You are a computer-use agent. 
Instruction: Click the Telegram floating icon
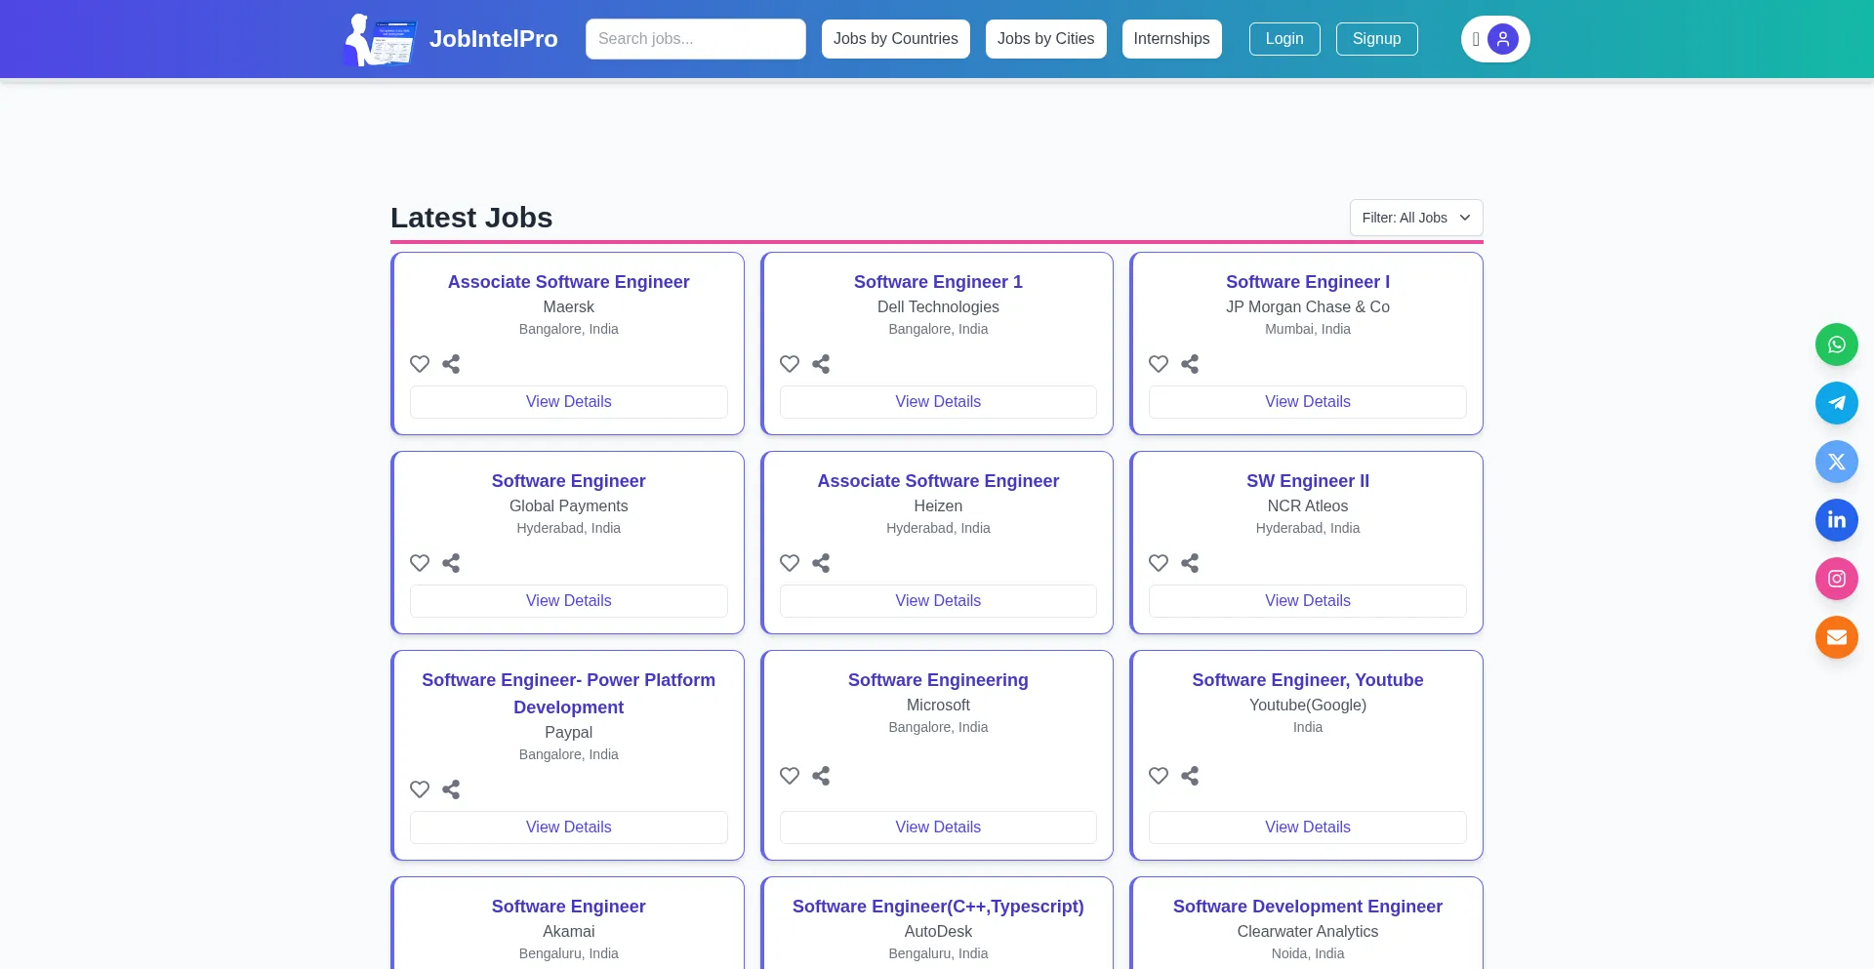[1836, 403]
